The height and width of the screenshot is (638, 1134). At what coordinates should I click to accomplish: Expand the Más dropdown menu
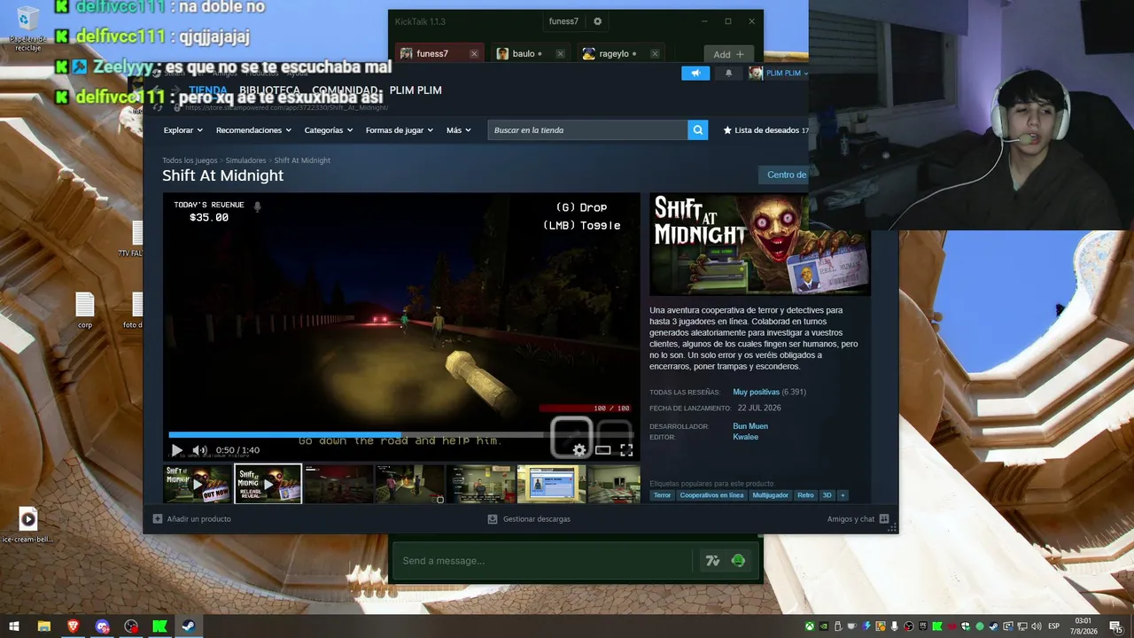coord(459,130)
